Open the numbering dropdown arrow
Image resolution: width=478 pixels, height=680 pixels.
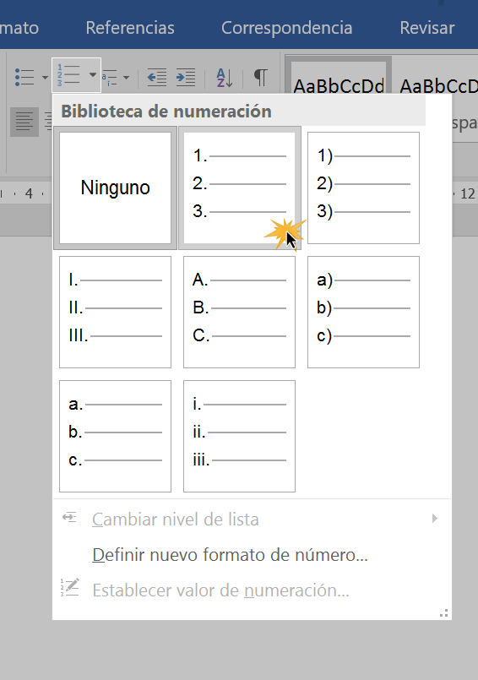pos(92,75)
